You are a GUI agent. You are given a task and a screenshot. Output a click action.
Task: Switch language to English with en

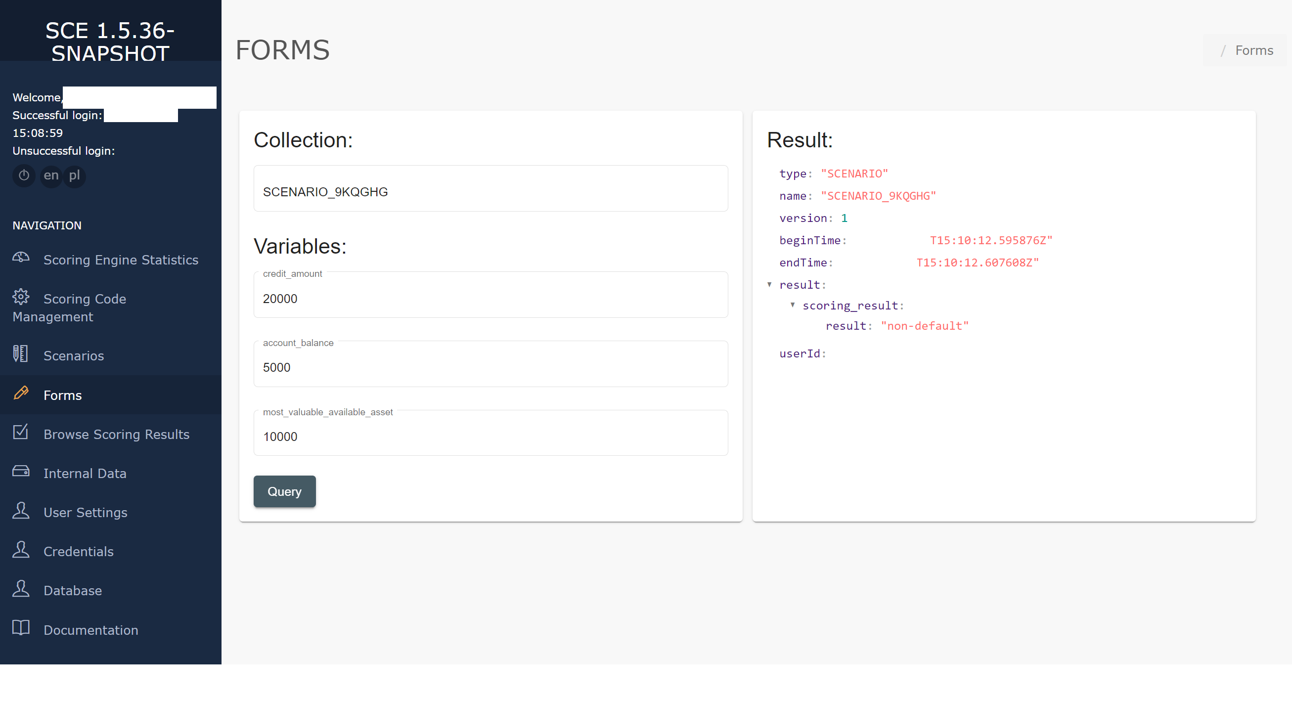[50, 175]
